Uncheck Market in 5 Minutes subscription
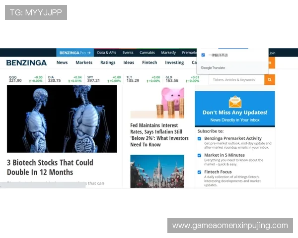Image resolution: width=298 pixels, height=238 pixels. tap(199, 155)
